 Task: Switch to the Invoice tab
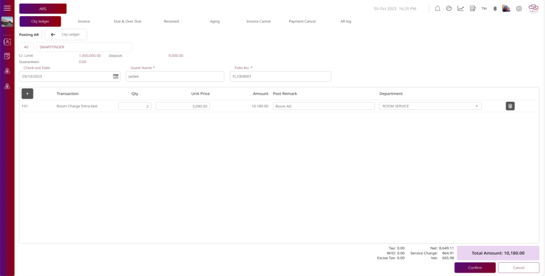[x=84, y=21]
